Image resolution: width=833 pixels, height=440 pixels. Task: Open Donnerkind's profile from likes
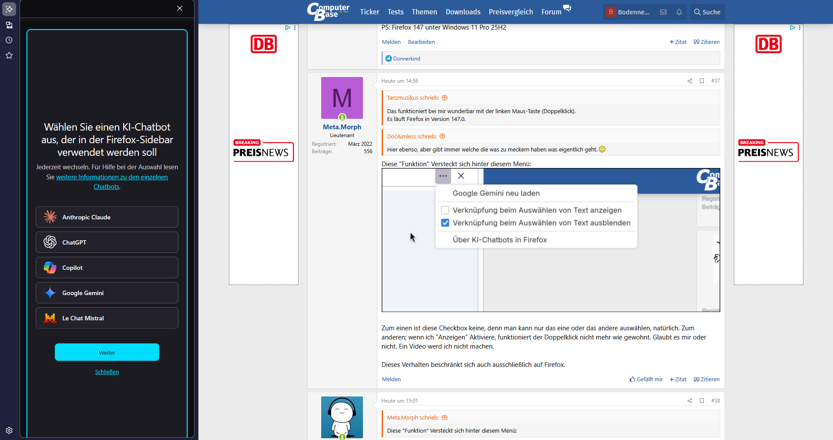[407, 59]
